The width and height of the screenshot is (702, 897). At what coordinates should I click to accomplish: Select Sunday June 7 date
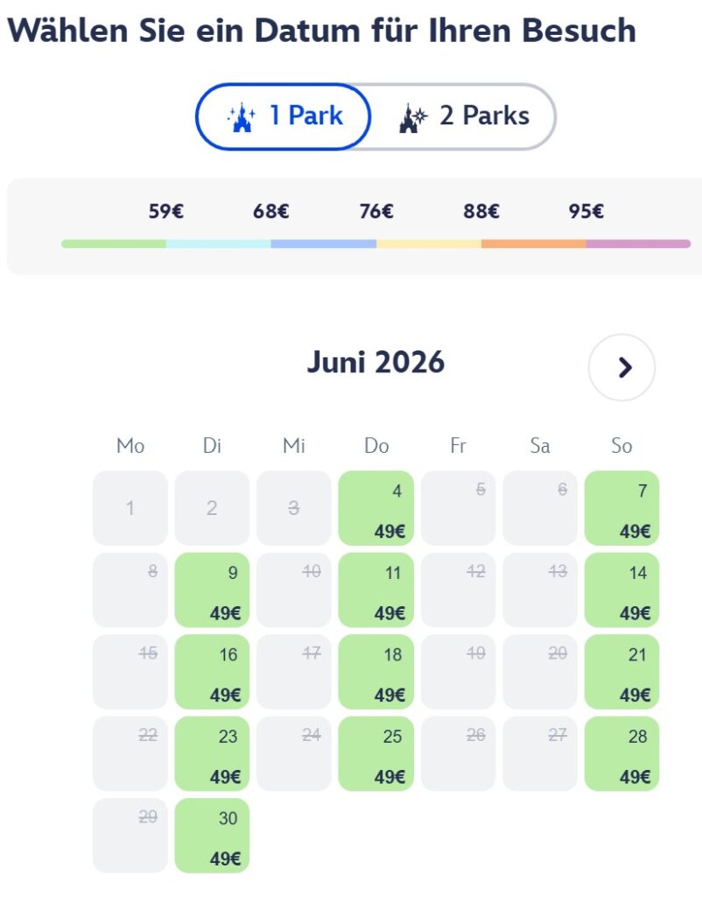click(x=621, y=508)
